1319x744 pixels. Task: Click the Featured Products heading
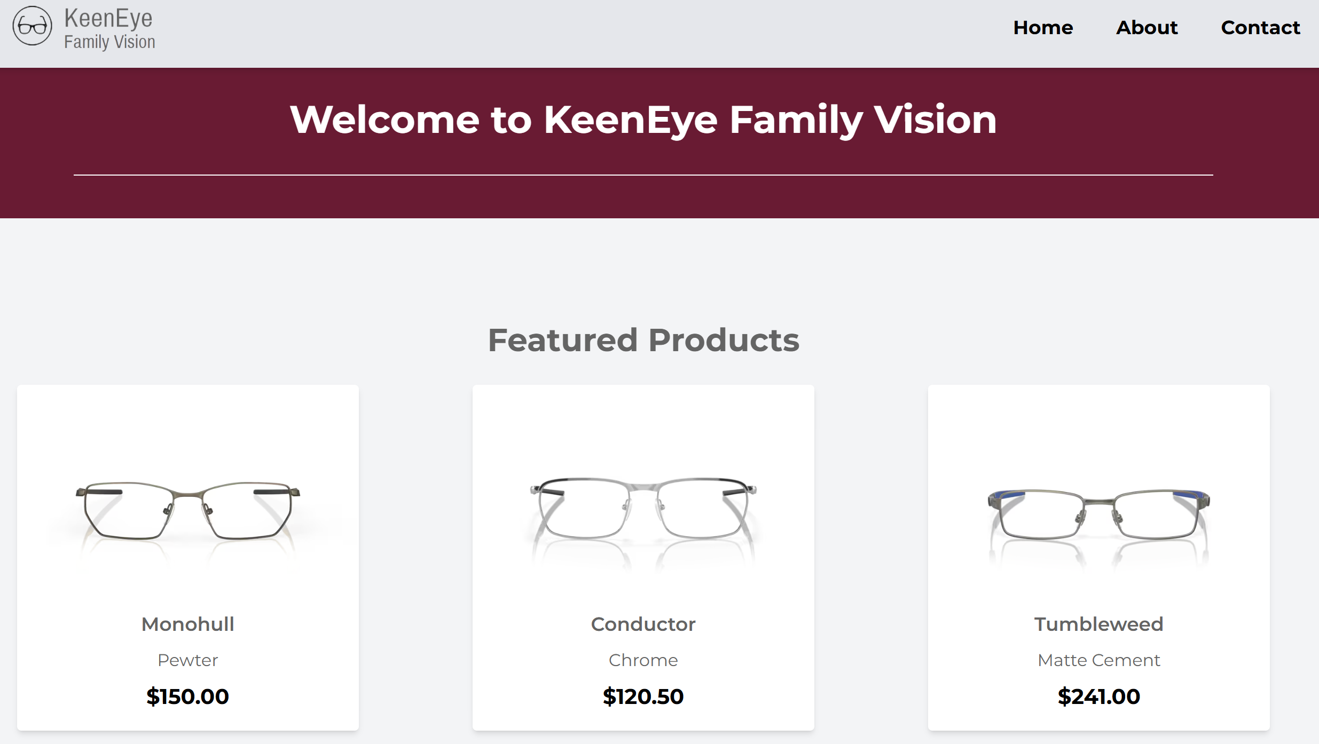click(x=643, y=340)
